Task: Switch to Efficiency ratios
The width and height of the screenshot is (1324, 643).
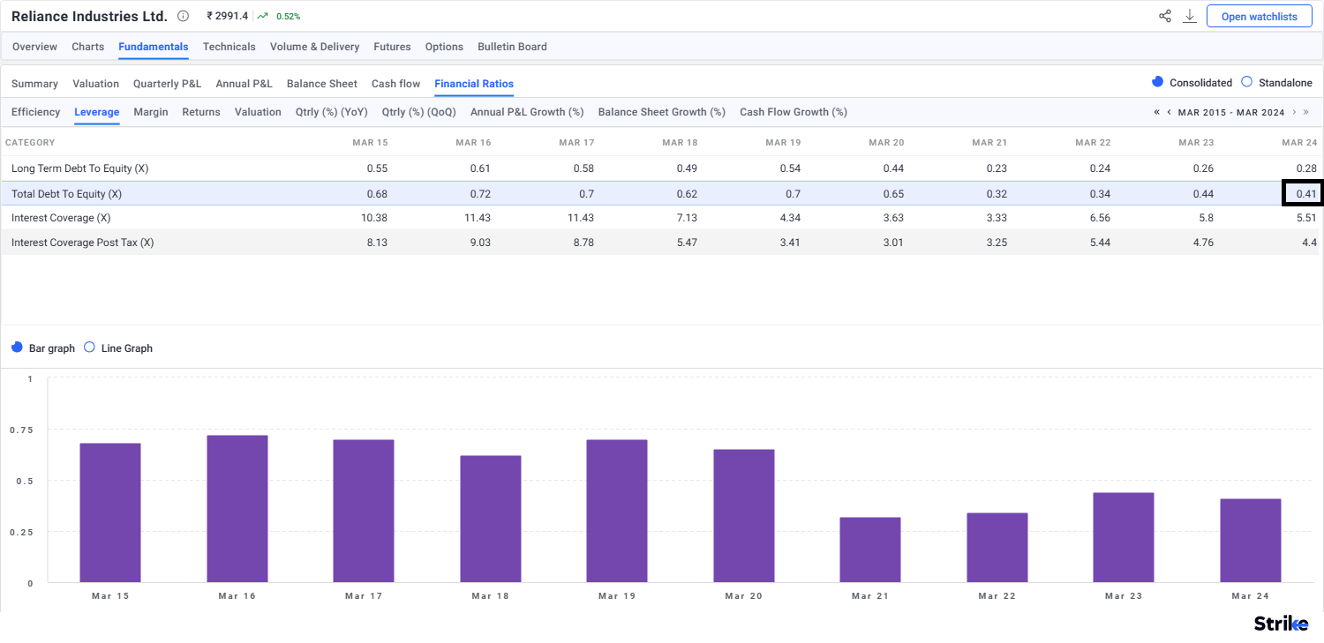Action: pos(35,112)
